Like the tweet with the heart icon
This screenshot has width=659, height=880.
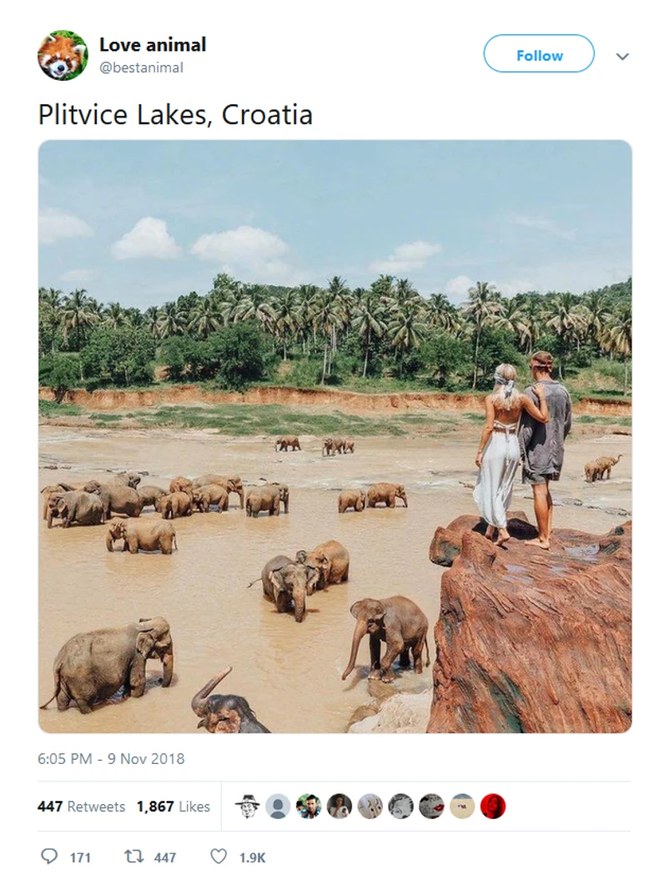click(219, 856)
